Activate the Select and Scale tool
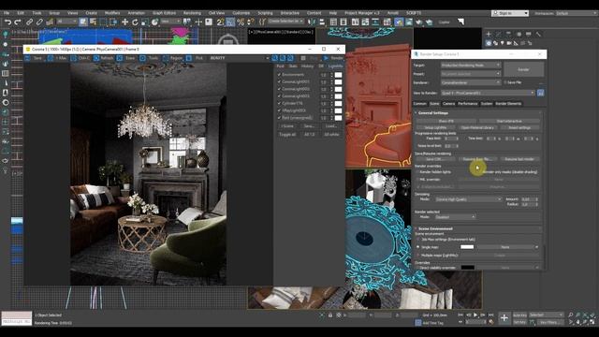The height and width of the screenshot is (337, 599). (145, 22)
